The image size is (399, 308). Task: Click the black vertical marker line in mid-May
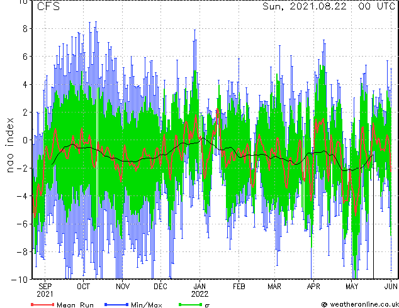[373, 216]
